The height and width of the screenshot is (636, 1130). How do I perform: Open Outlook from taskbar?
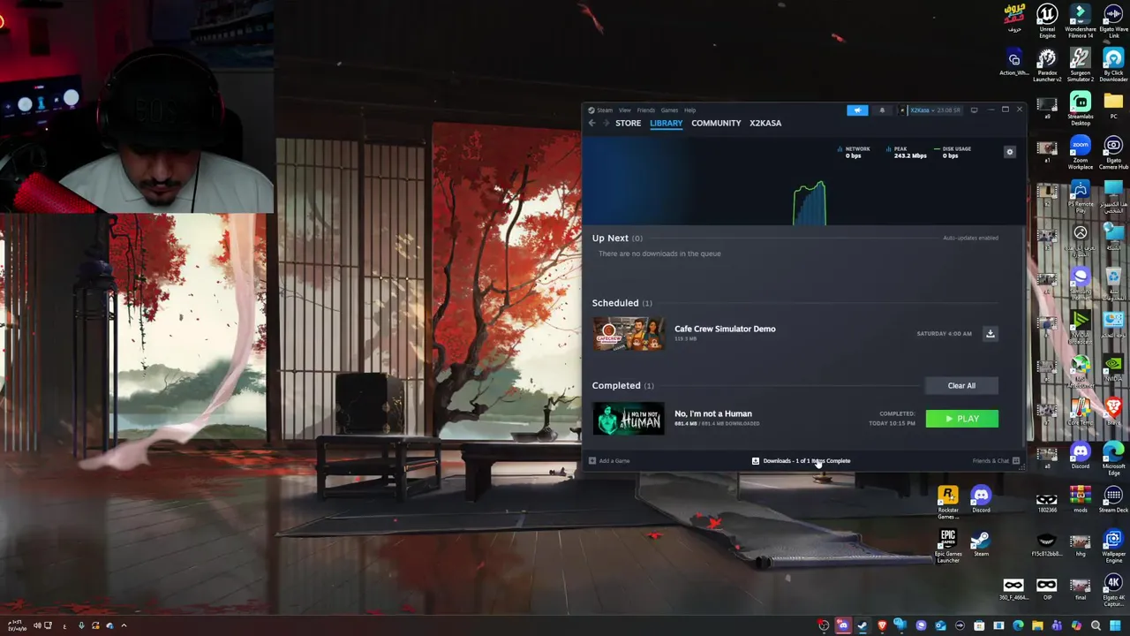940,625
